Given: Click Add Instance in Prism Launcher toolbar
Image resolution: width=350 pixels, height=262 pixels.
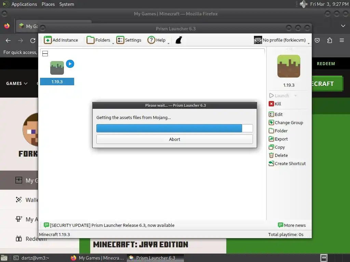Looking at the screenshot, I should point(61,40).
